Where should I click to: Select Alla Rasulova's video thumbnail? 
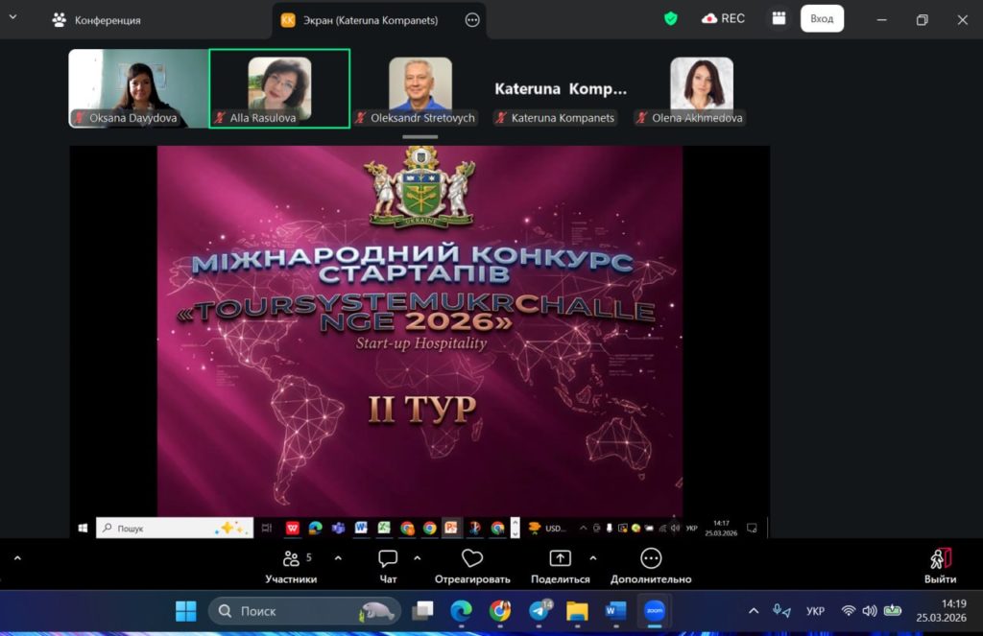279,87
